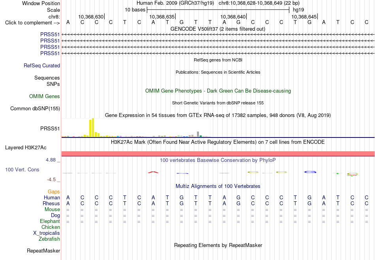Click 'Repeating Elements by RepeatMasker' title

coord(218,245)
